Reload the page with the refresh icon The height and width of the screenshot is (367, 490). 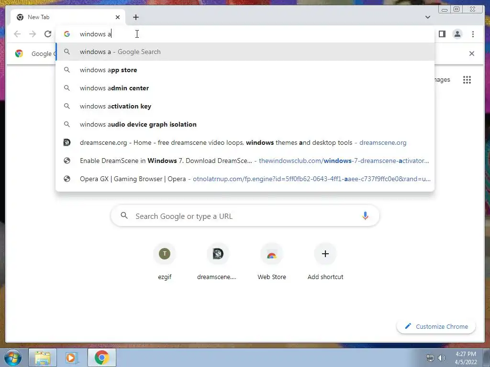point(47,34)
